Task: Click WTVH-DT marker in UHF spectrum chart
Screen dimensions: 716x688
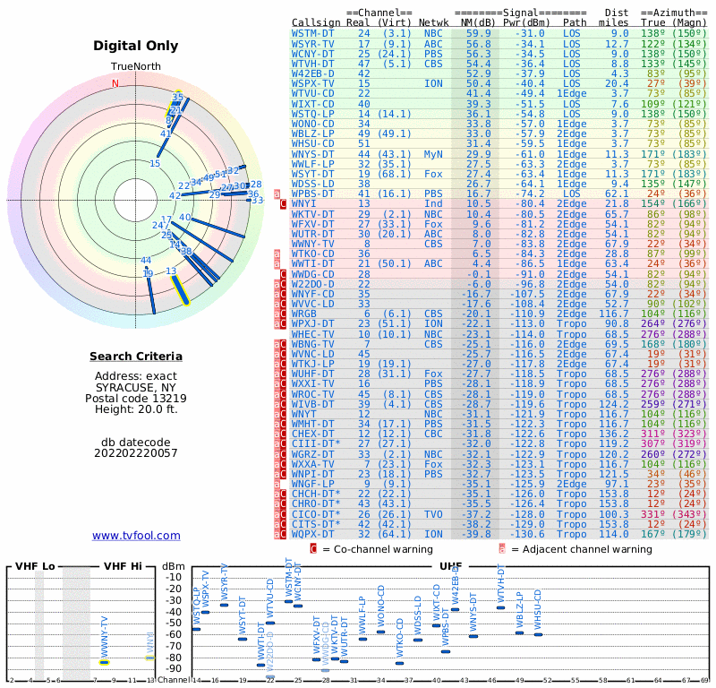Action: [x=501, y=607]
